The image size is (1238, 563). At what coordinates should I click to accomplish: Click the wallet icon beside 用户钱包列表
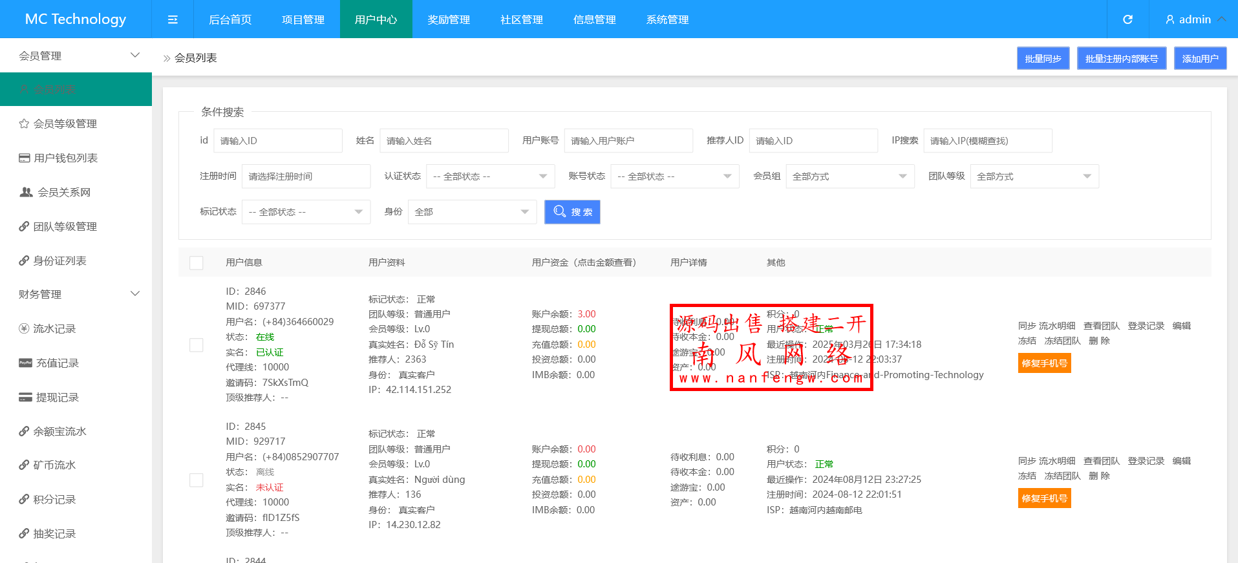[x=25, y=158]
